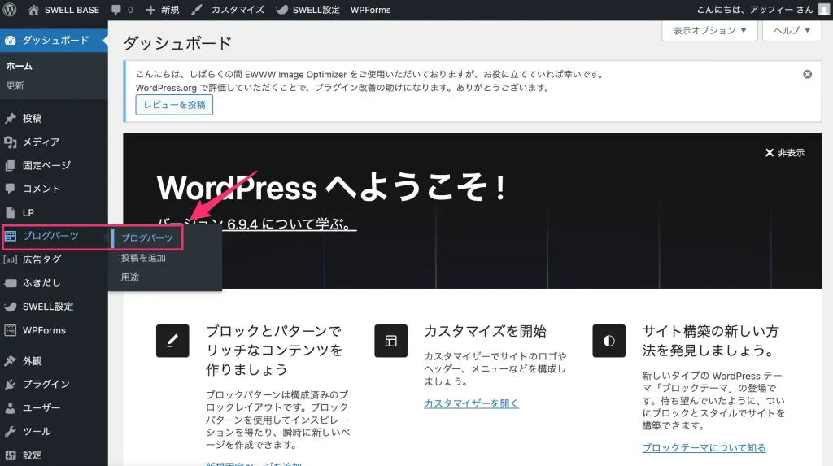Open the ダッシュボード sidebar menu
The image size is (833, 466).
coord(55,41)
